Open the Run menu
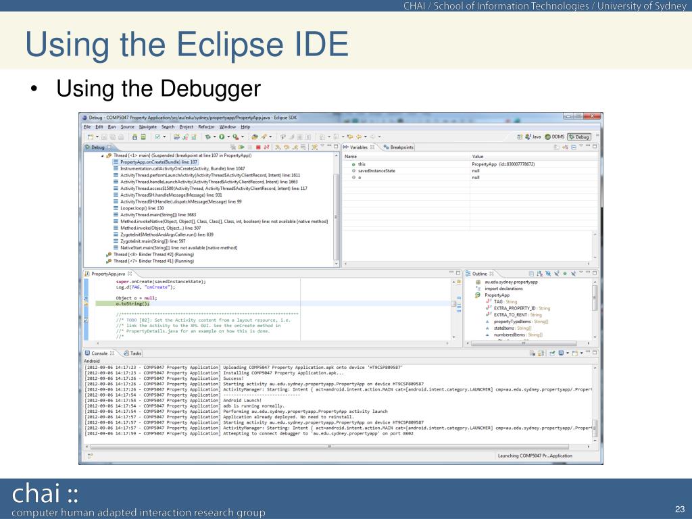This screenshot has width=692, height=519. [112, 127]
